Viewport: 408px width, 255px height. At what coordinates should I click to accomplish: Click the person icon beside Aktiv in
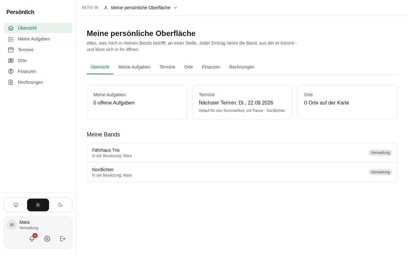click(x=106, y=8)
